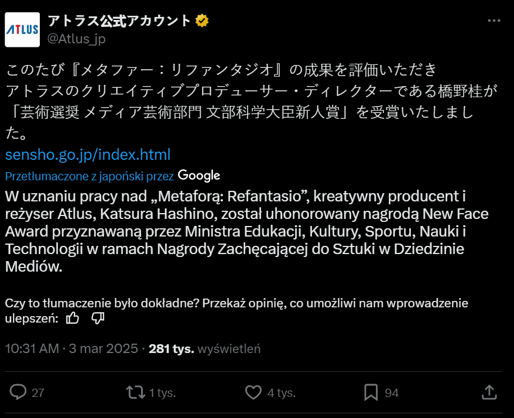Like the tweet with the heart icon
The image size is (514, 418).
coord(253,392)
